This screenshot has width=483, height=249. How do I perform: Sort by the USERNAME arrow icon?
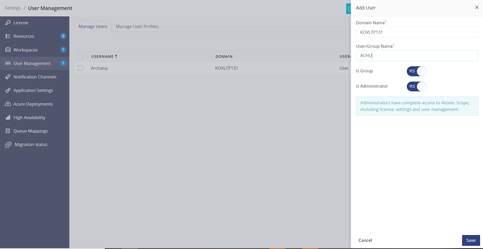click(x=116, y=57)
